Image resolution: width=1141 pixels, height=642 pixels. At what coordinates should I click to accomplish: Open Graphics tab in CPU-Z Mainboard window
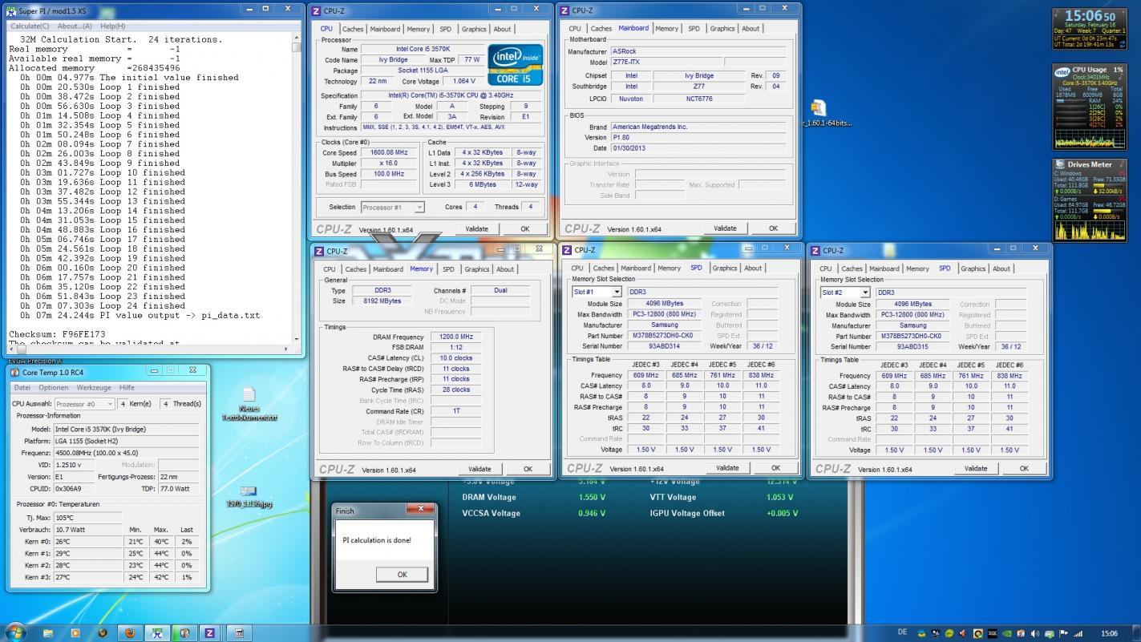click(x=722, y=28)
